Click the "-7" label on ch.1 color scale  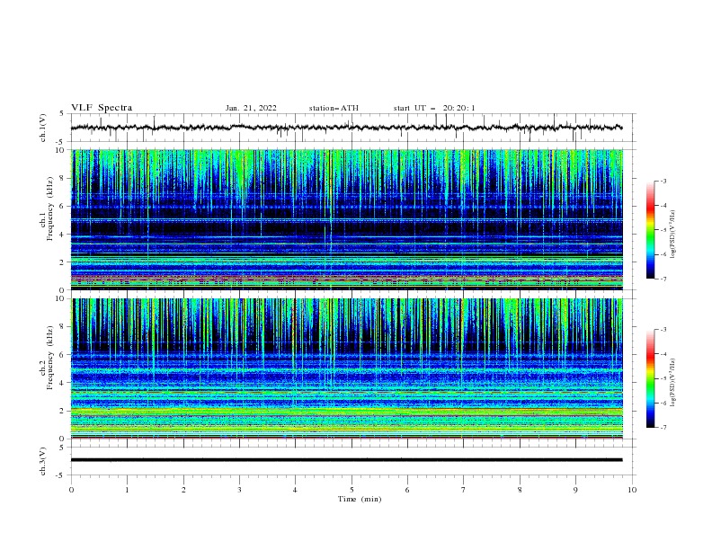(x=663, y=279)
